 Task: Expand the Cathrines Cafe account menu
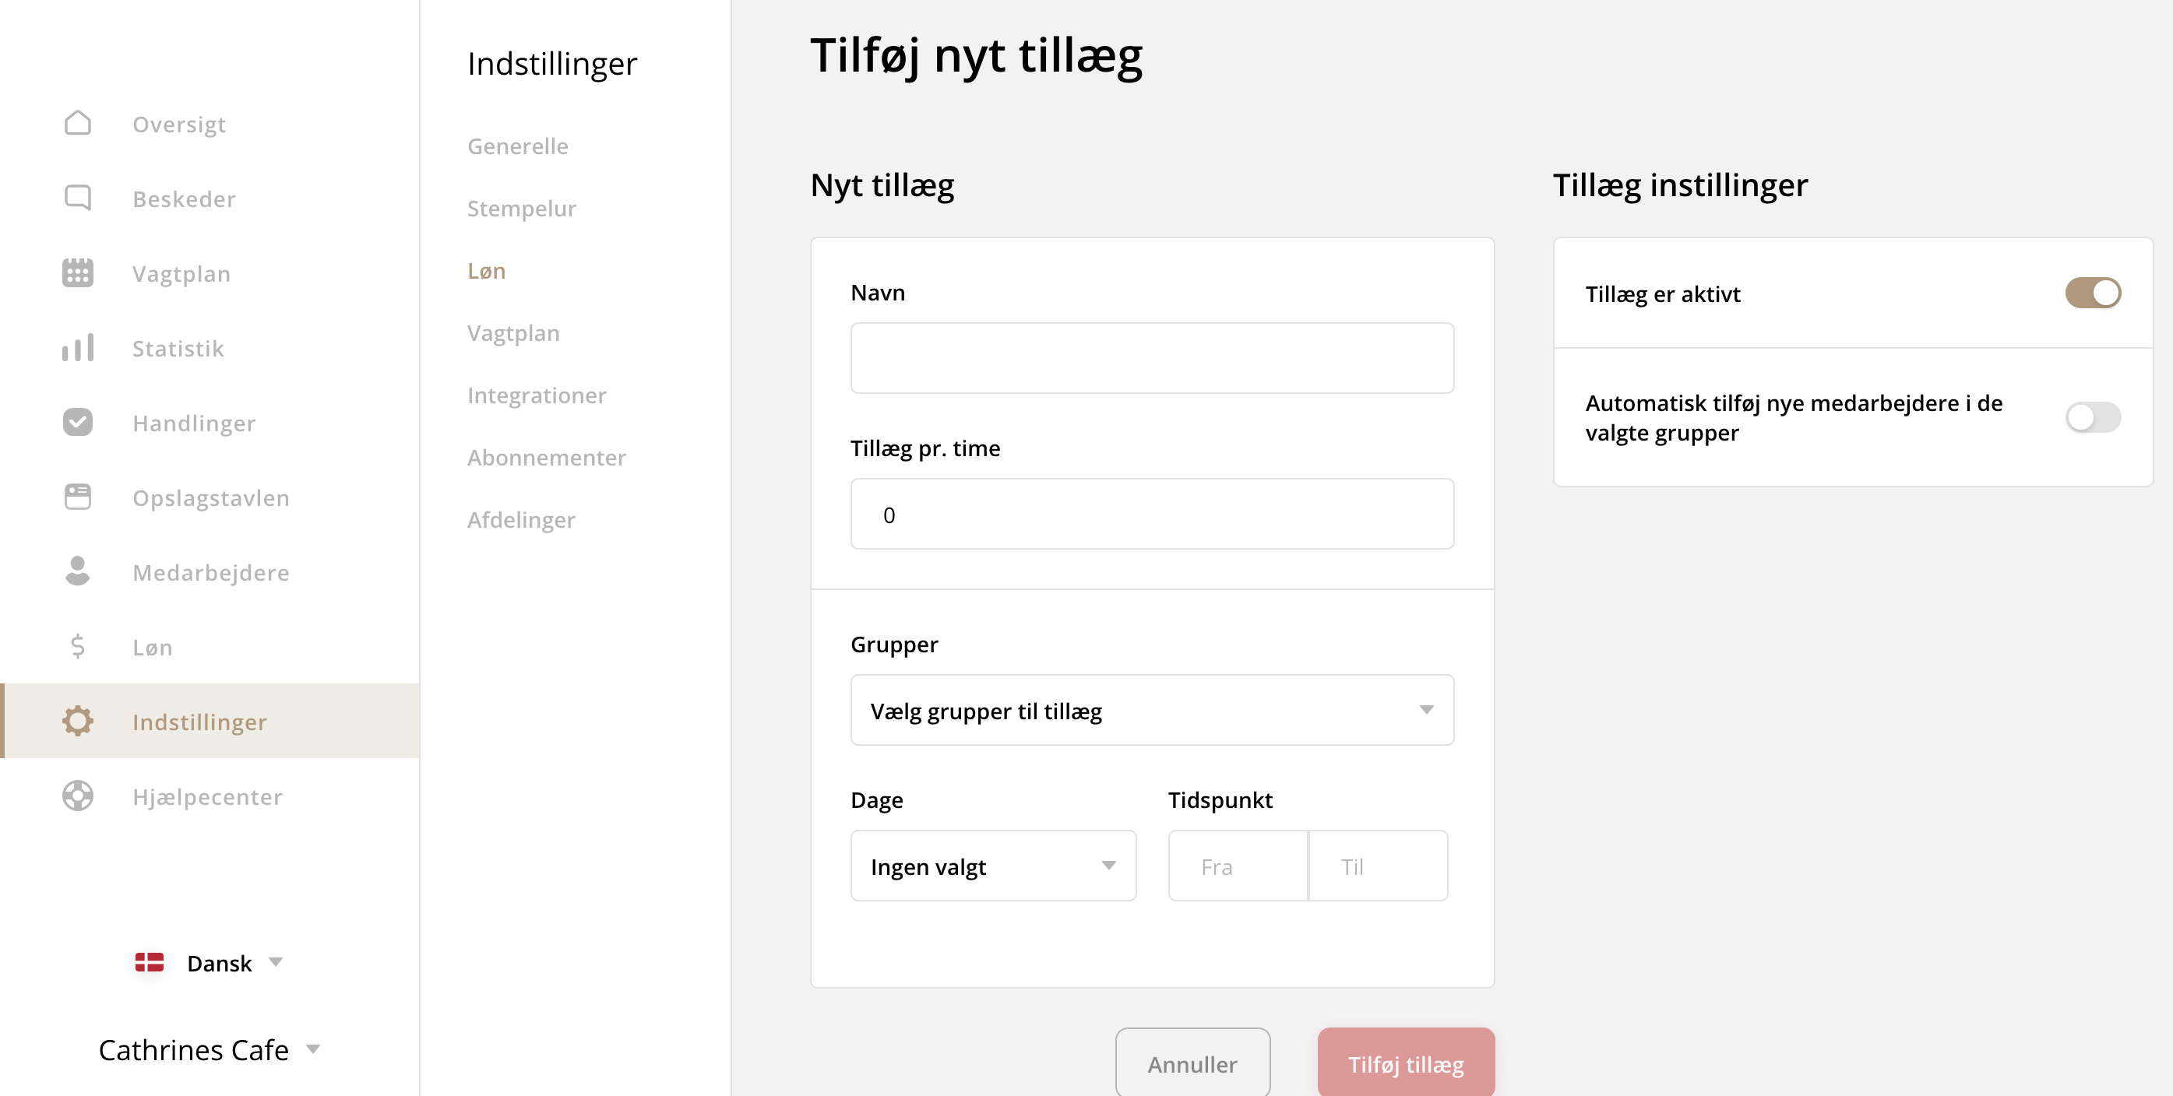tap(210, 1049)
